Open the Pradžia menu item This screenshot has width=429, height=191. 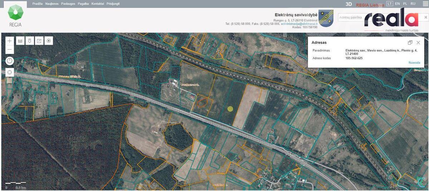point(37,4)
